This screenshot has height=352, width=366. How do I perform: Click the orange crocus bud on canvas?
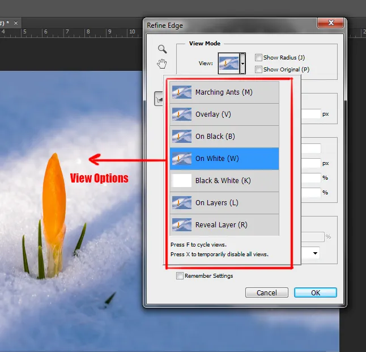point(54,198)
